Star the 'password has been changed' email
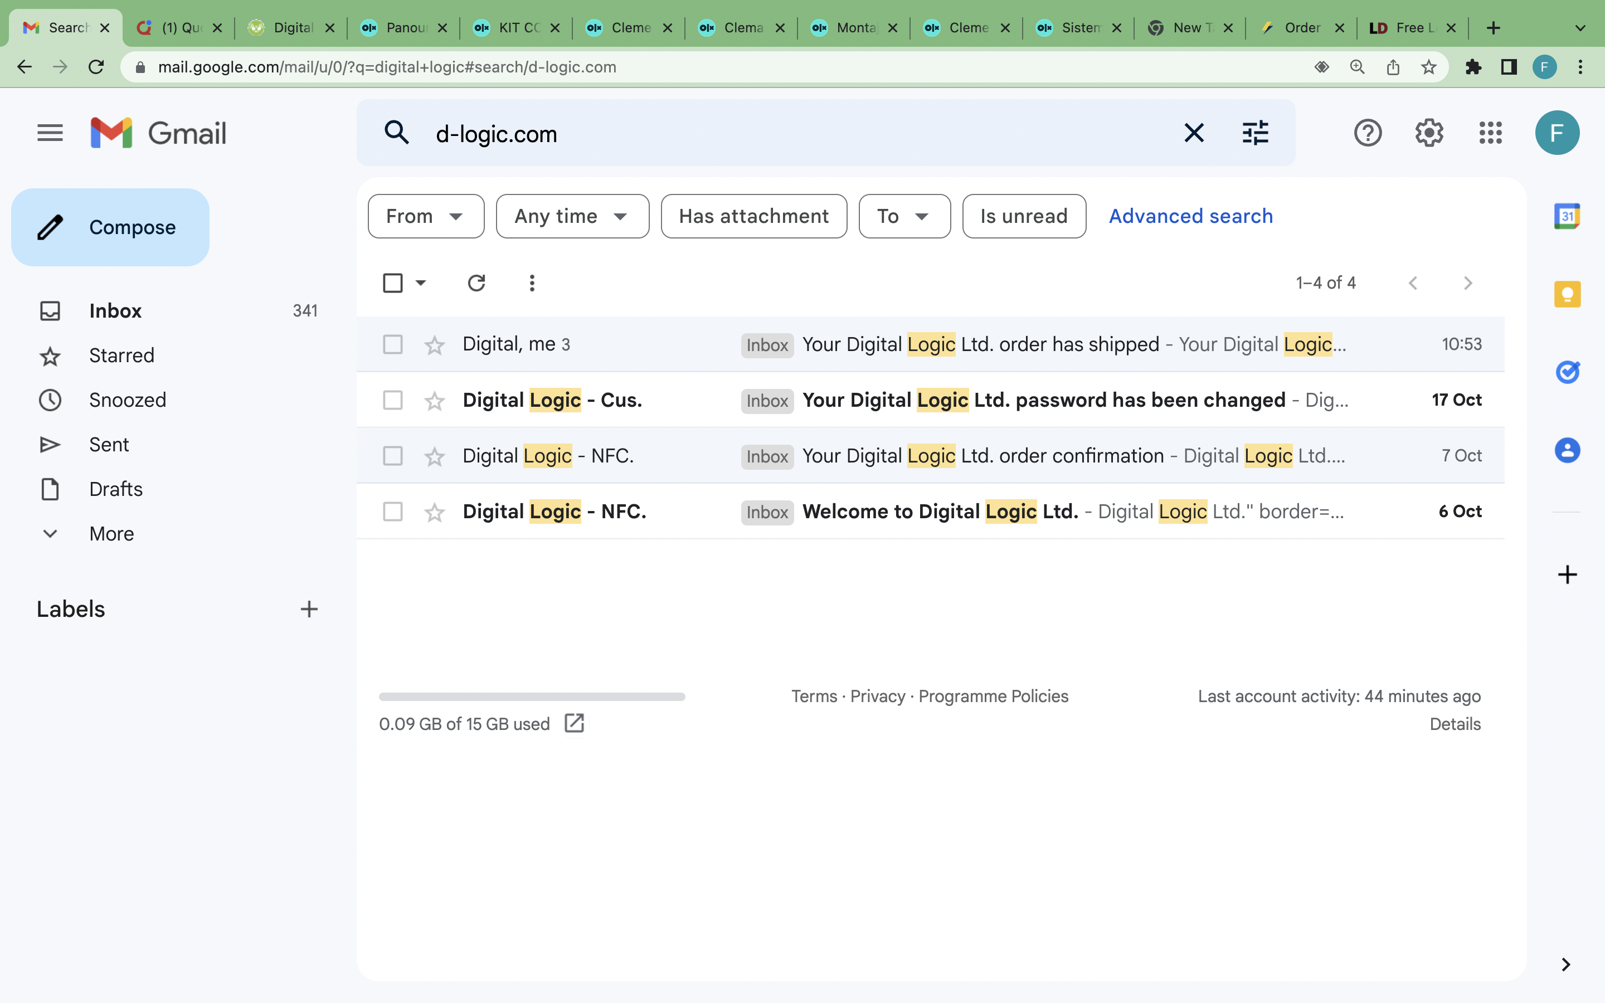1605x1003 pixels. [435, 401]
